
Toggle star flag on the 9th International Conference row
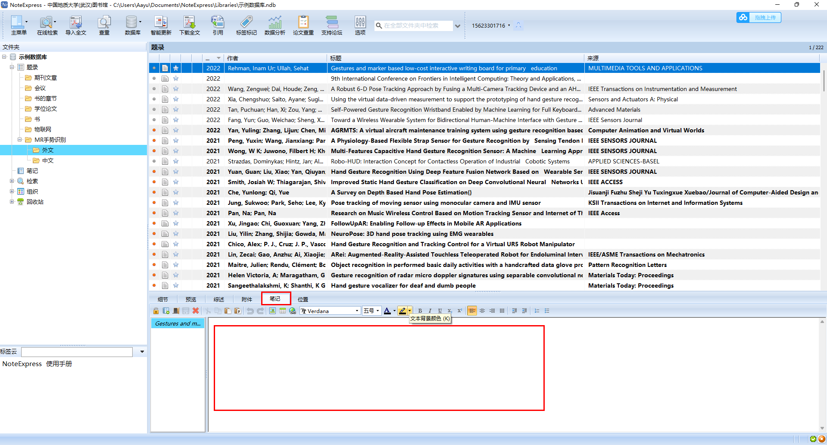tap(176, 78)
